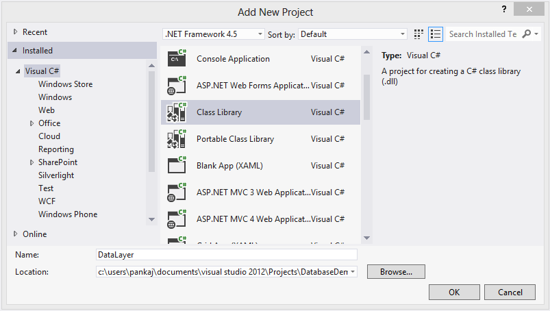This screenshot has width=550, height=311.
Task: Expand the Recent section
Action: pos(15,32)
